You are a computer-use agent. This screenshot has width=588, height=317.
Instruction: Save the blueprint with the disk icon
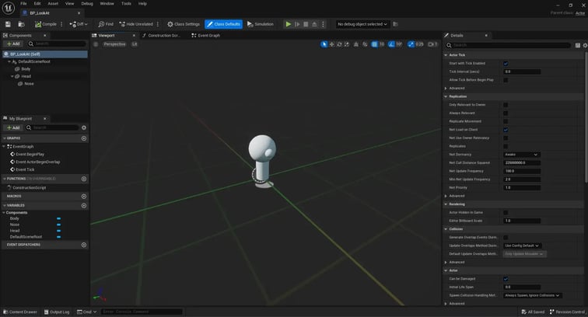[8, 24]
